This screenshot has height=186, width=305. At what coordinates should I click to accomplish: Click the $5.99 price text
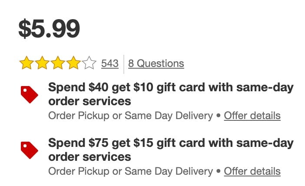point(49,29)
